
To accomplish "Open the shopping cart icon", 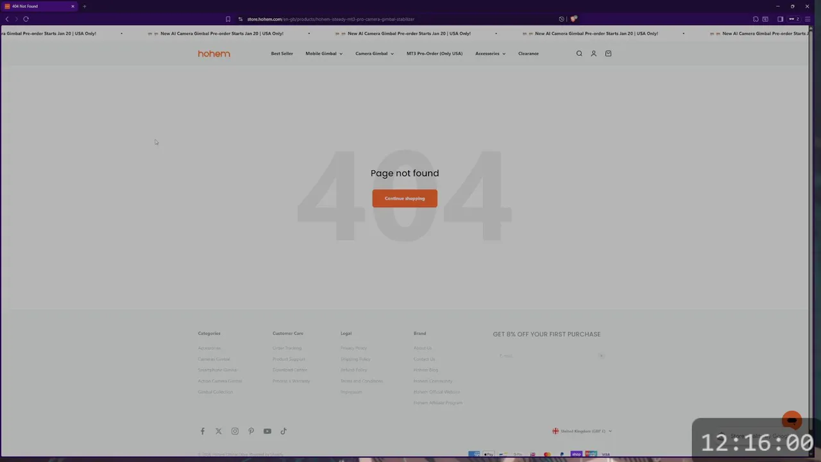I will click(x=608, y=54).
